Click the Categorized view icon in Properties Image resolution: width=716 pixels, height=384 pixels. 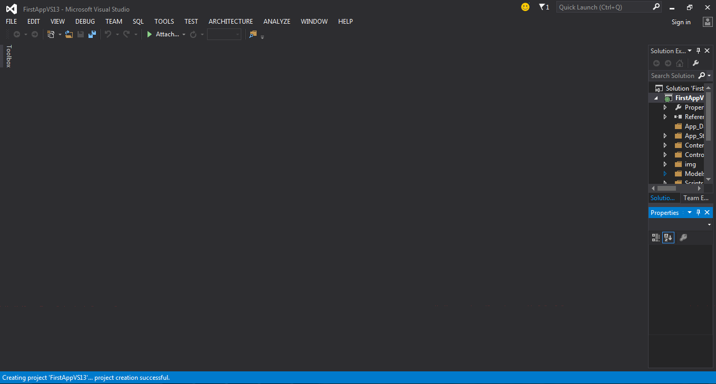point(656,238)
